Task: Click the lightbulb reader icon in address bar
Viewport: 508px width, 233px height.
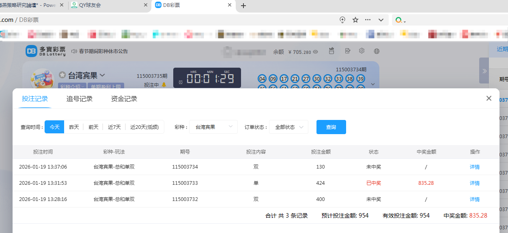Action: coord(342,20)
